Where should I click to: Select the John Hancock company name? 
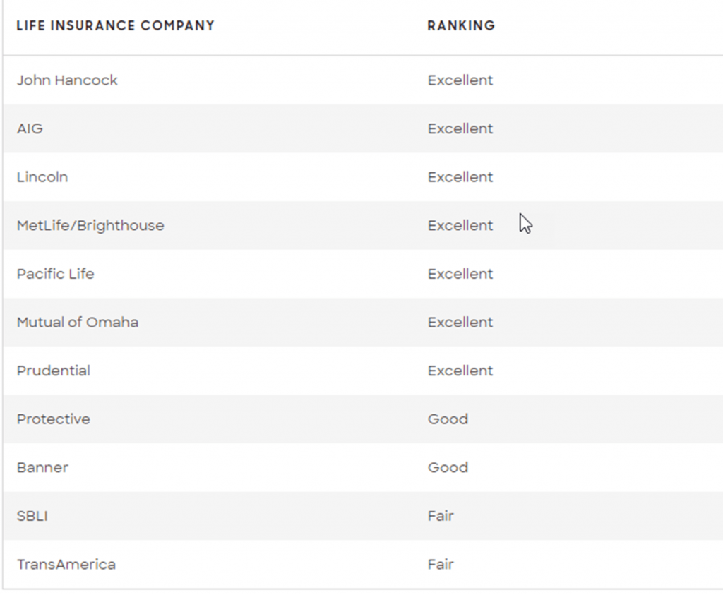(x=67, y=80)
